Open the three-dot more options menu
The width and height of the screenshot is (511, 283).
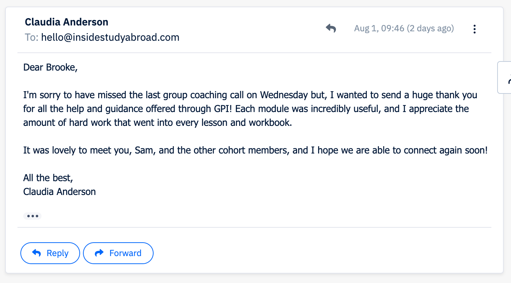click(474, 29)
